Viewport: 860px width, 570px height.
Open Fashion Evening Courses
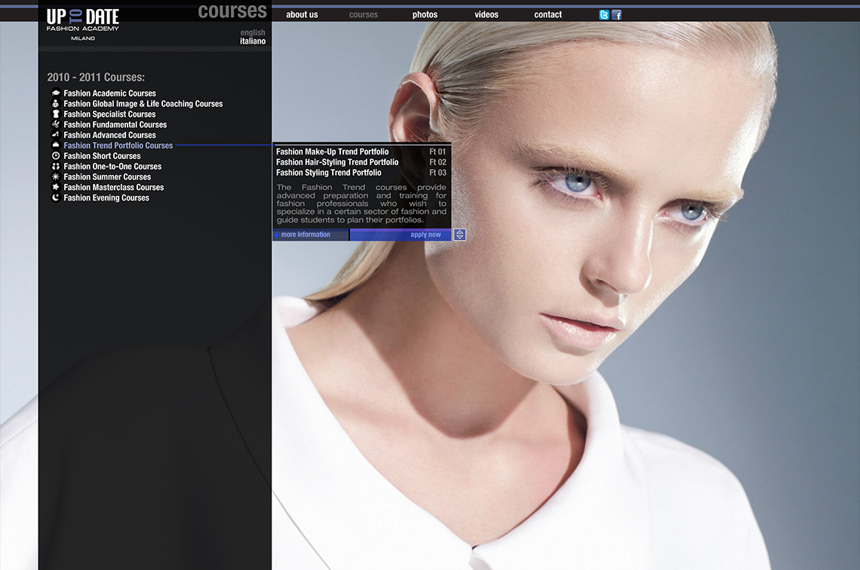(x=106, y=198)
